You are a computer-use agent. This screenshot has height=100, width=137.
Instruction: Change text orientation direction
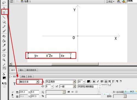tap(121, 81)
